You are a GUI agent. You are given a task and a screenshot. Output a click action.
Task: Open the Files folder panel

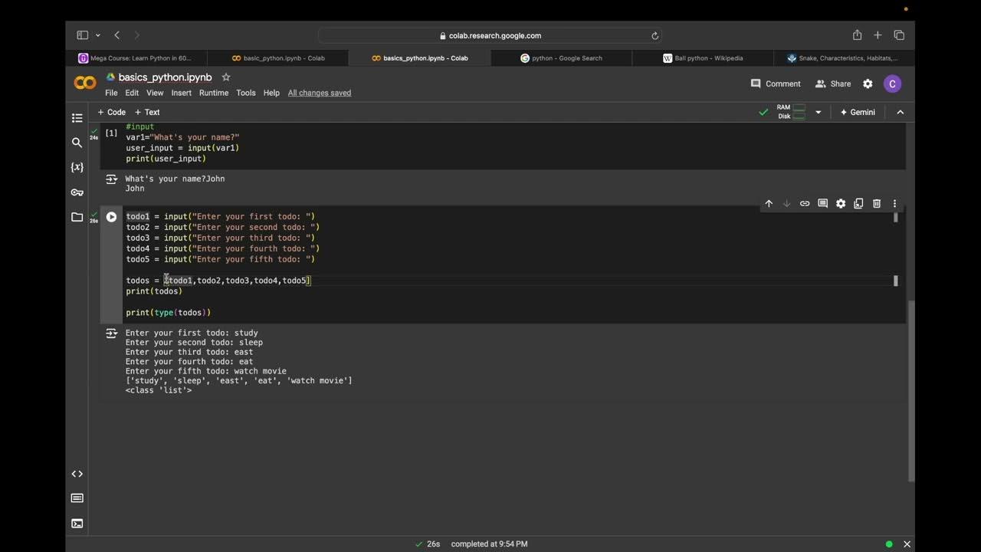coord(77,217)
